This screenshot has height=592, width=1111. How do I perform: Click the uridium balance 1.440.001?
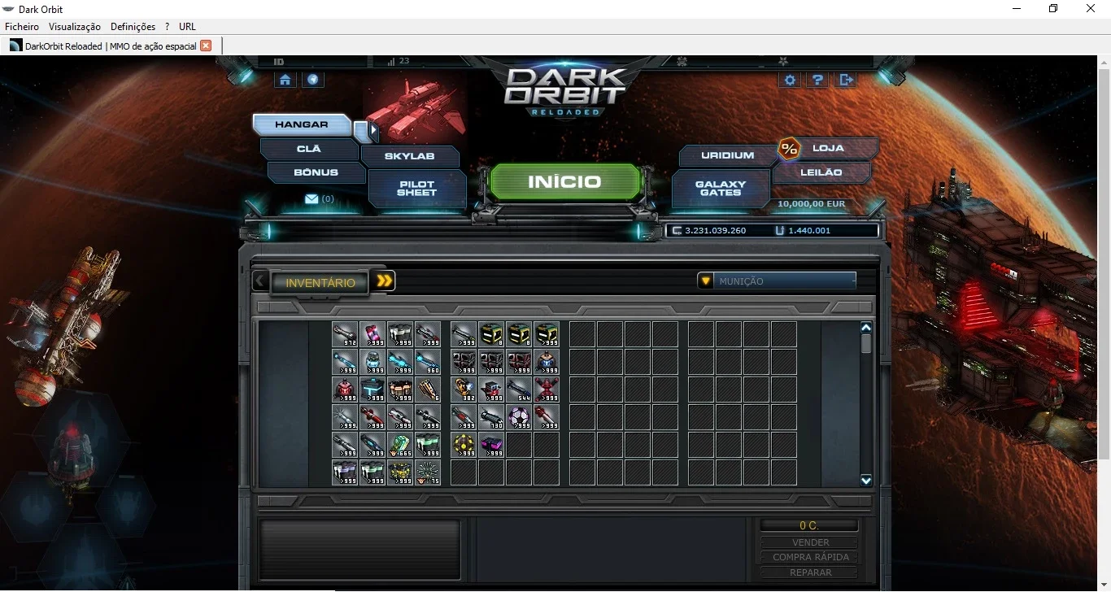coord(809,231)
